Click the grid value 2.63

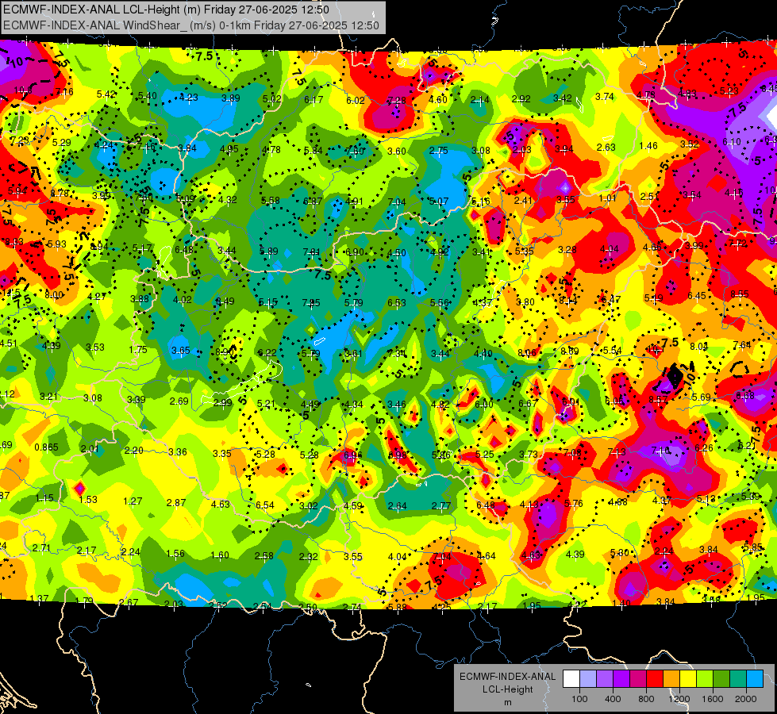[x=606, y=148]
